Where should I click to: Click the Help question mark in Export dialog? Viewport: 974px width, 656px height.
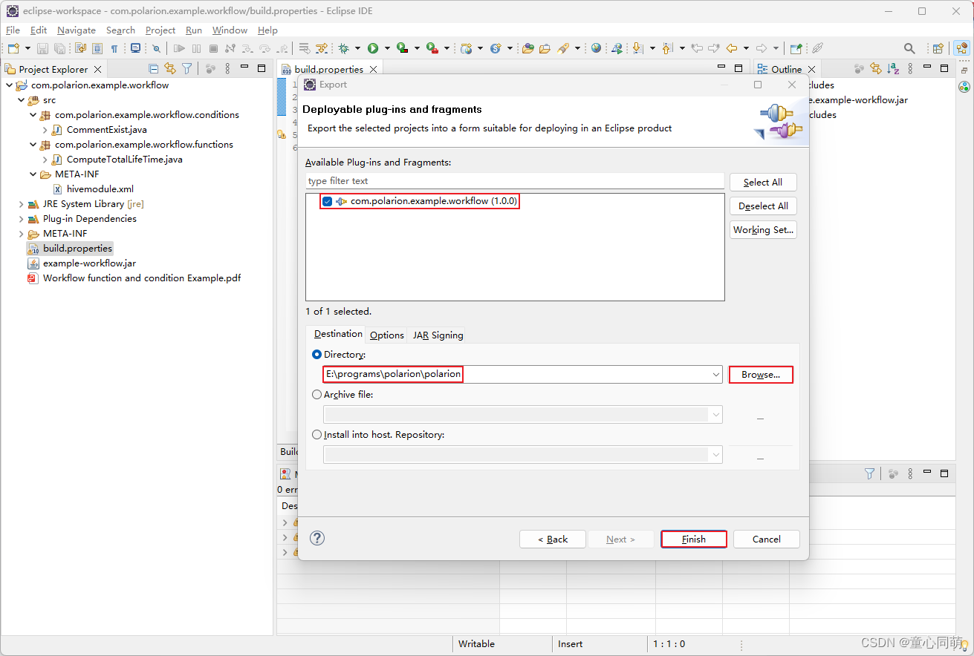coord(317,538)
